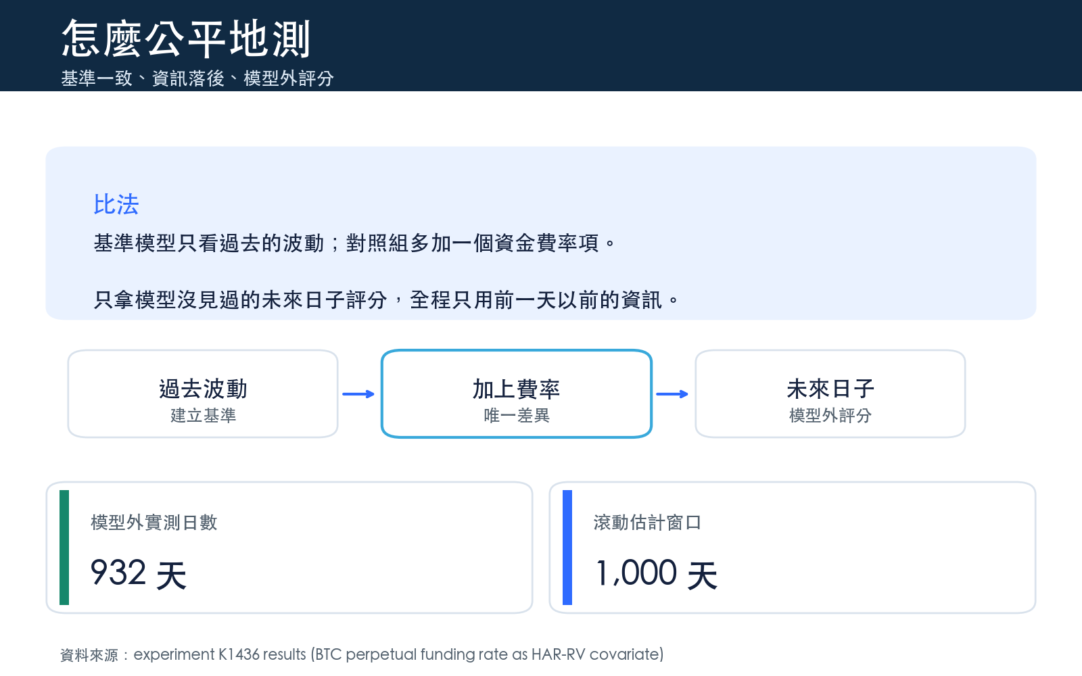Select the sentence starting 基準模型只看過去的波動
The image size is (1082, 676).
355,243
